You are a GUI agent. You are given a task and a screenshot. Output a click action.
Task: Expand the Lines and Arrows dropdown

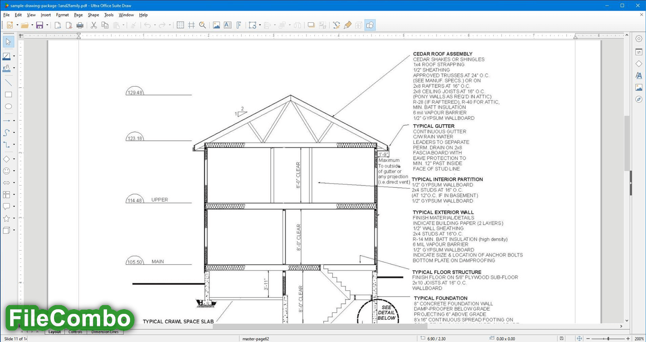(14, 121)
